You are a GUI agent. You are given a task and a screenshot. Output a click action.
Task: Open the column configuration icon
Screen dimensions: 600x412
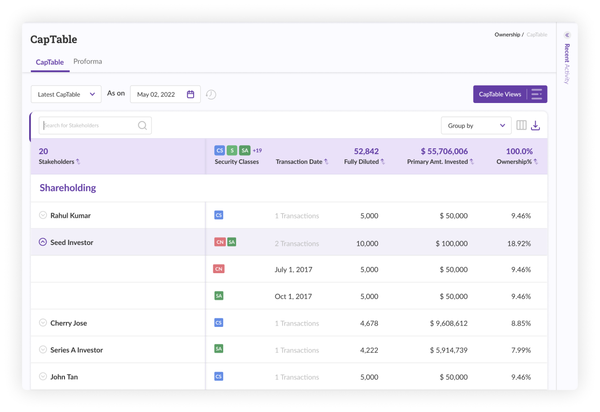pos(521,125)
